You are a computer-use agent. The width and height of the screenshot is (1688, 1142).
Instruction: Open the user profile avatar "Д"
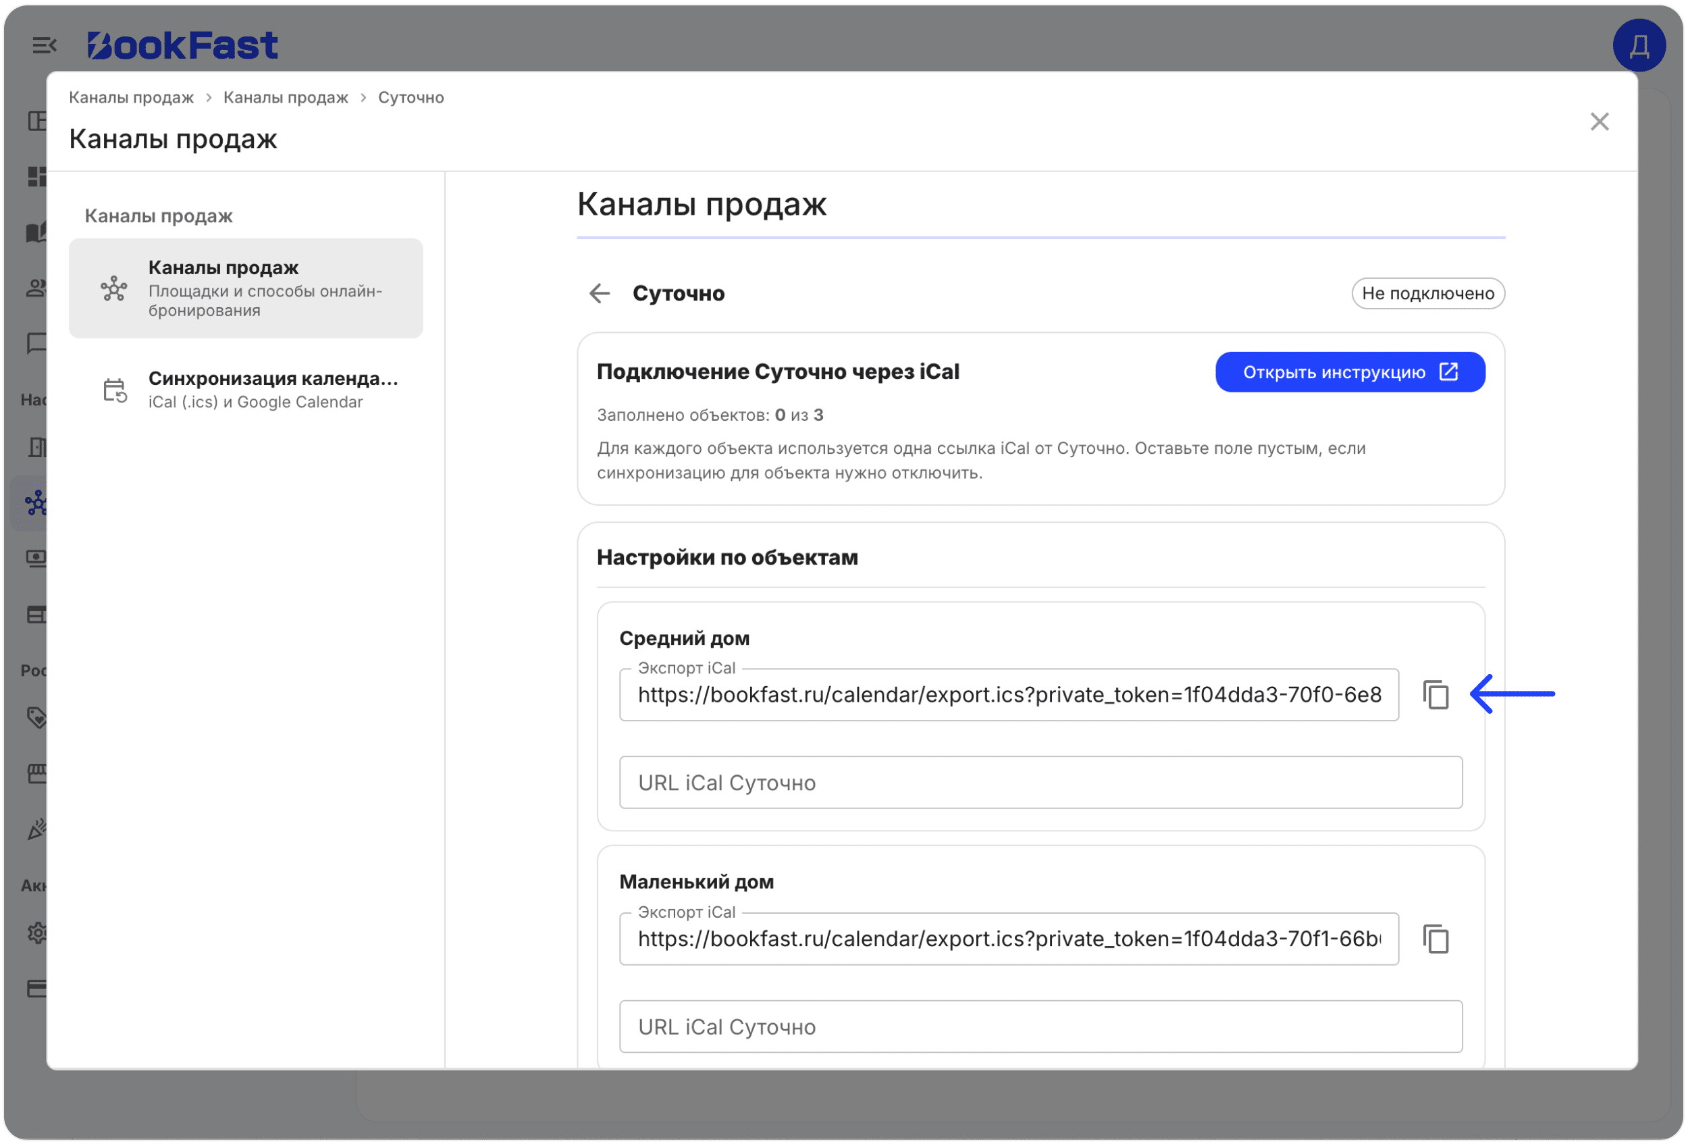pos(1638,46)
